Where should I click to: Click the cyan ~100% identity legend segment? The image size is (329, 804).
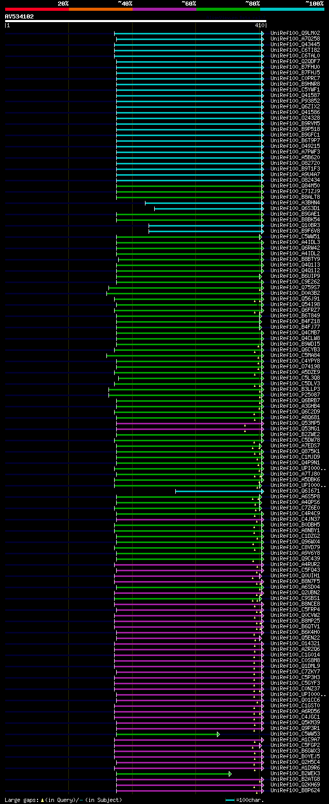click(292, 9)
